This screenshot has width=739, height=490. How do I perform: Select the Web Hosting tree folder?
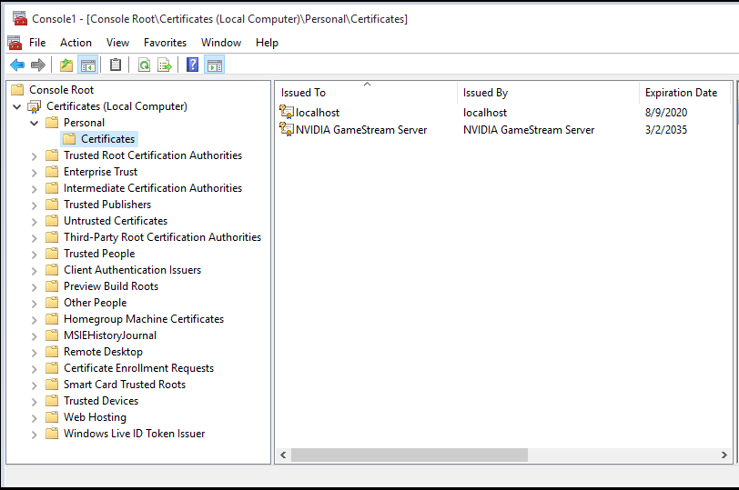coord(95,417)
